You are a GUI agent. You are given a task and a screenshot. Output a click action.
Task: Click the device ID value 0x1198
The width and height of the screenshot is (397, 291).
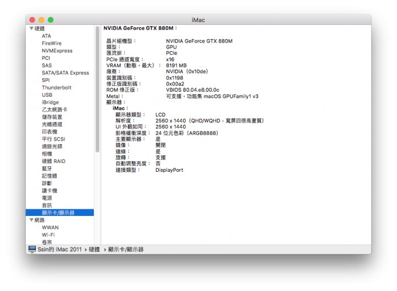pyautogui.click(x=174, y=77)
